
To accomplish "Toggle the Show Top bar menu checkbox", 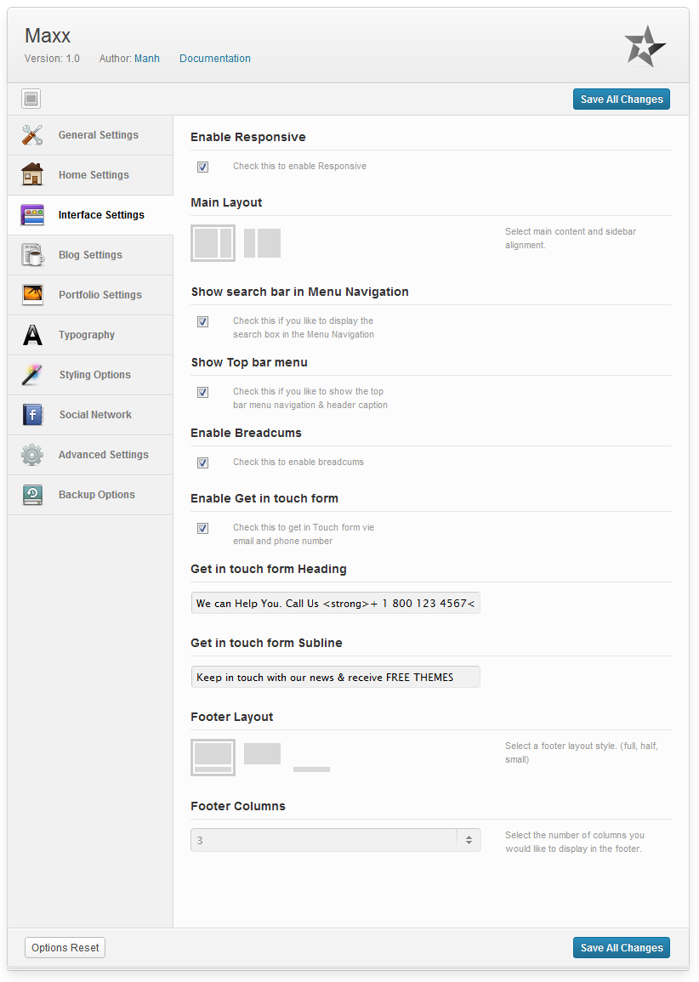I will pyautogui.click(x=203, y=392).
